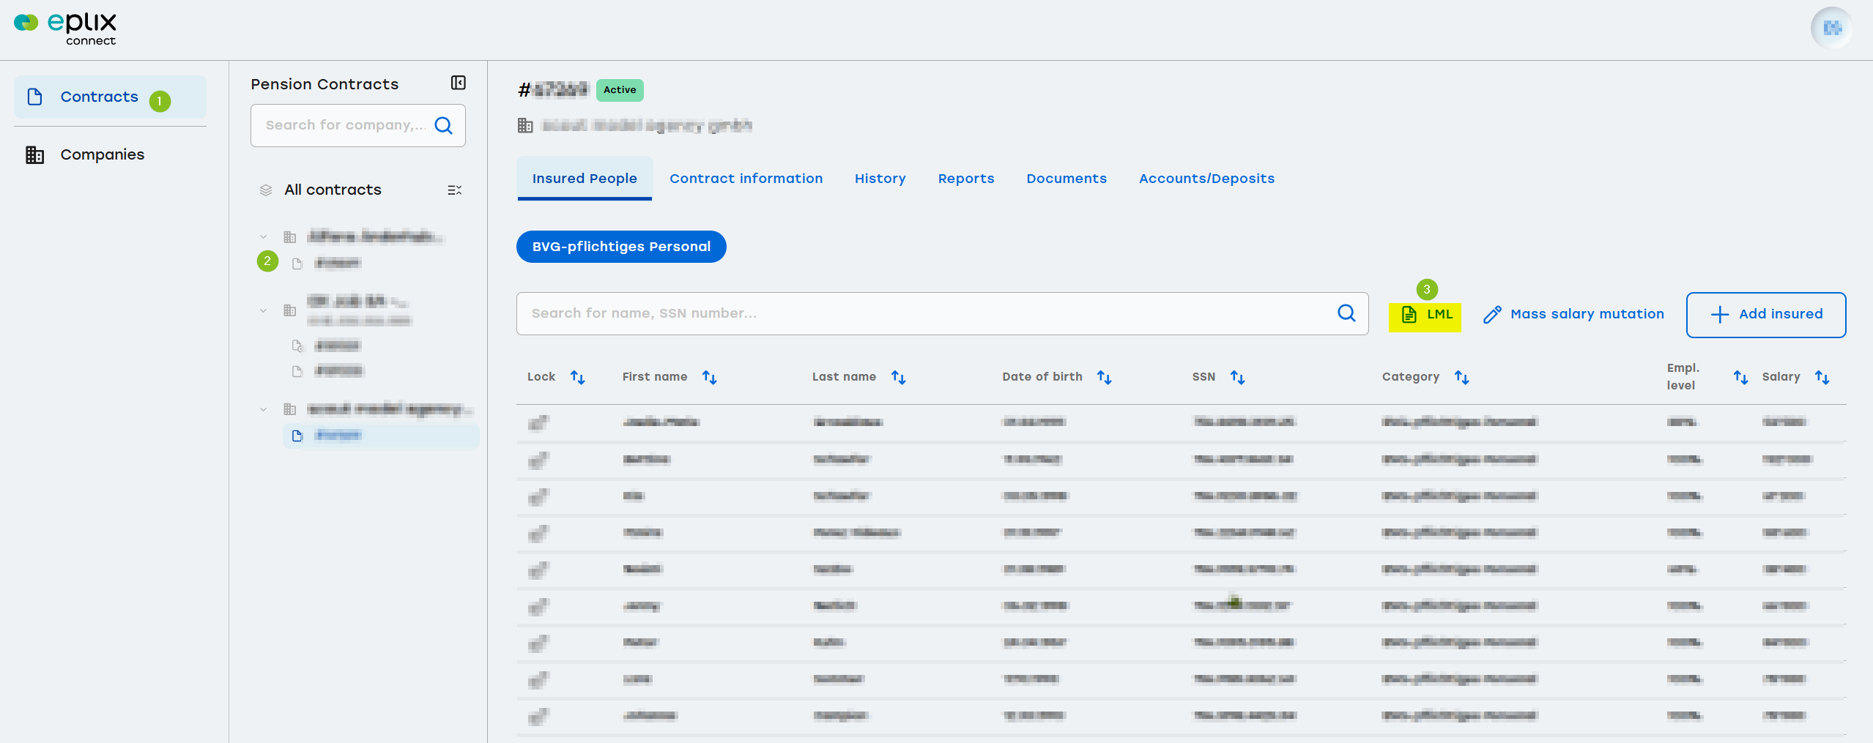Select the highlighted contract in the tree

tap(381, 436)
